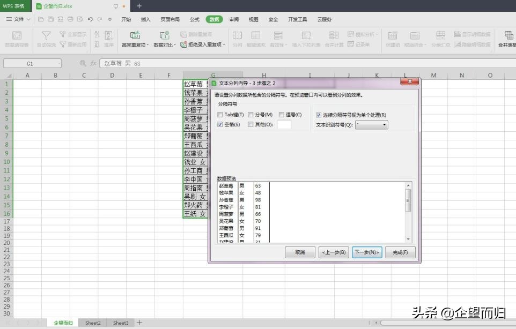Click the 模拟分析 icon
Image resolution: width=516 pixels, height=329 pixels.
pyautogui.click(x=351, y=34)
